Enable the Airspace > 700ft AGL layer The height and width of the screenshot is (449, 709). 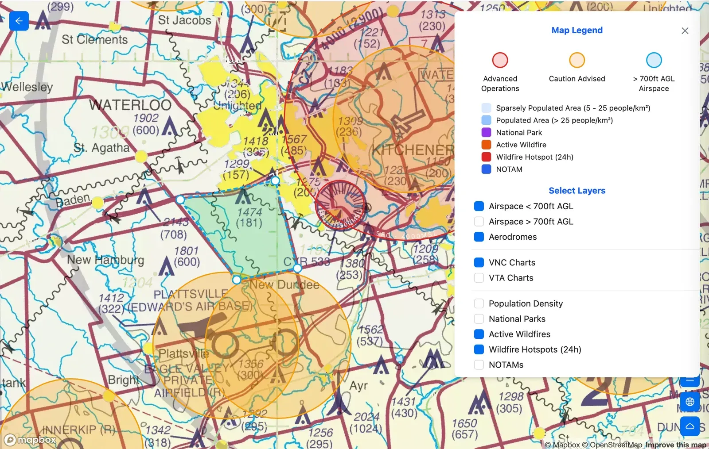479,221
